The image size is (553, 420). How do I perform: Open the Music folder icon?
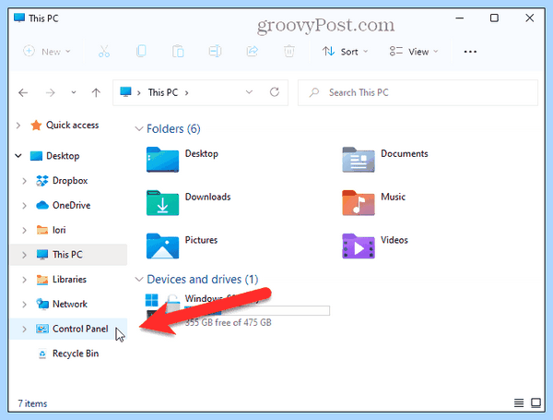(x=359, y=203)
